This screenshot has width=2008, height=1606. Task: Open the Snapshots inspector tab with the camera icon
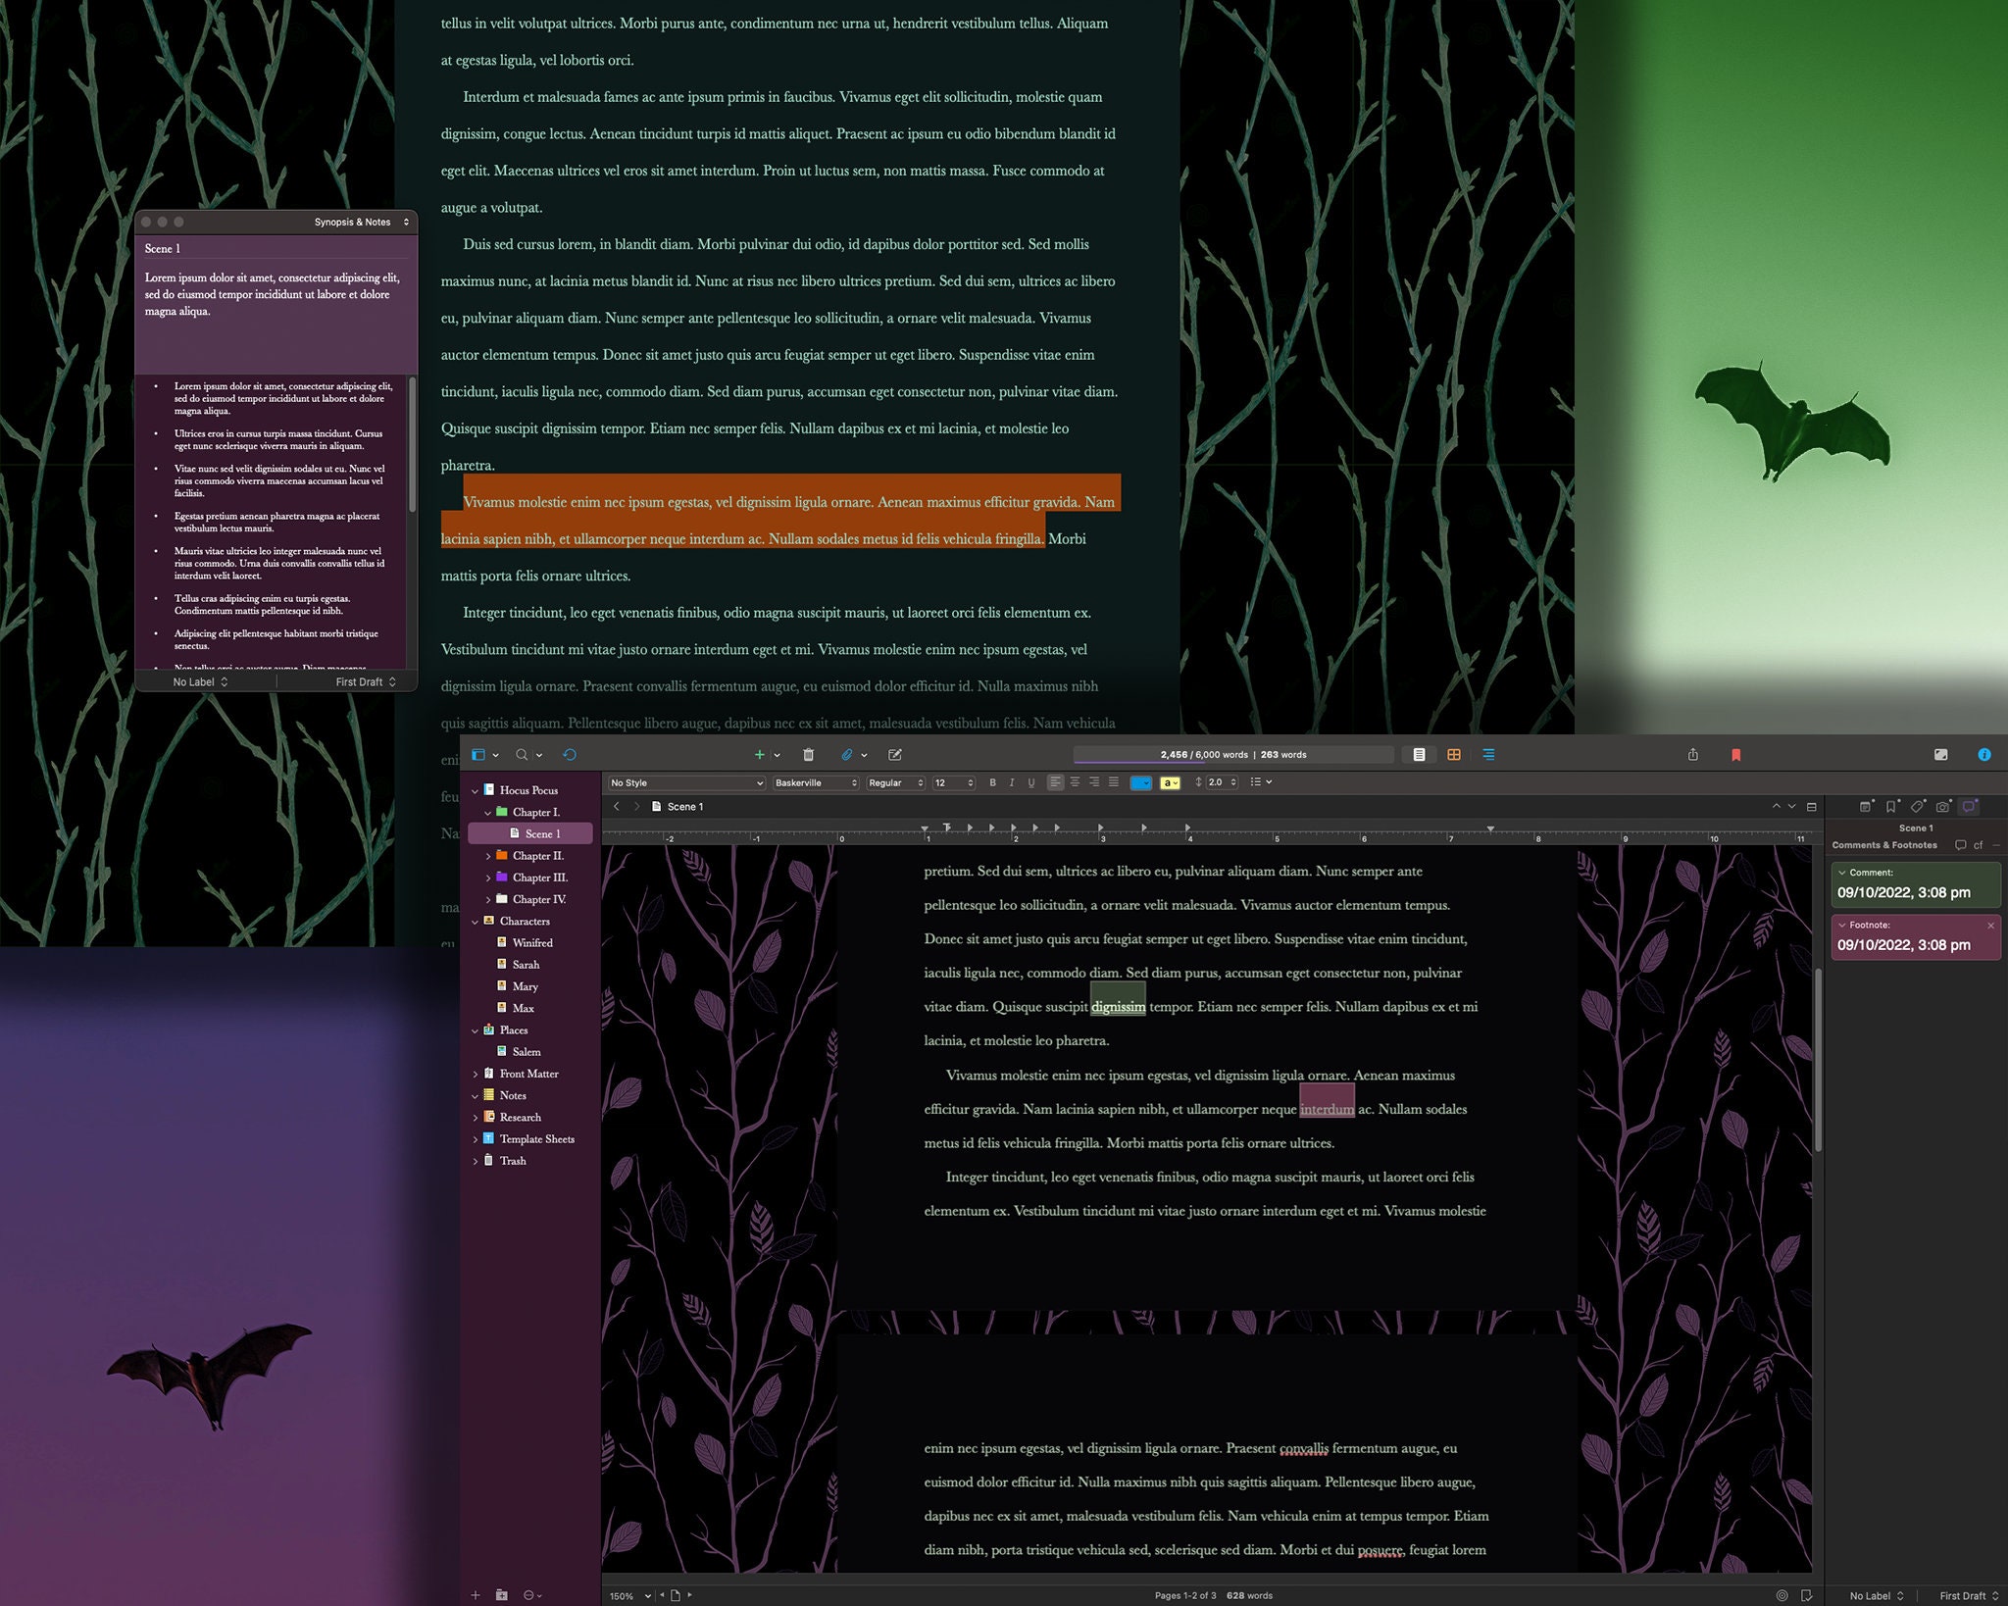point(1944,806)
